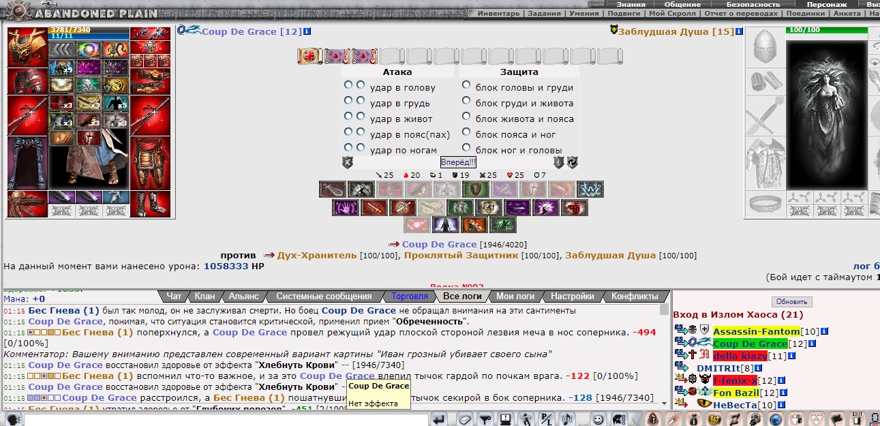880x426 pixels.
Task: Click the up-arrow shield icon near Вперёд
Action: tap(559, 162)
